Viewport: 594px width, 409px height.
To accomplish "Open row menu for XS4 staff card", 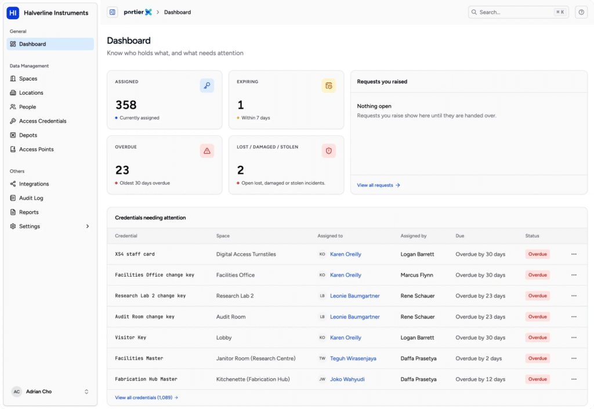I will pyautogui.click(x=574, y=254).
